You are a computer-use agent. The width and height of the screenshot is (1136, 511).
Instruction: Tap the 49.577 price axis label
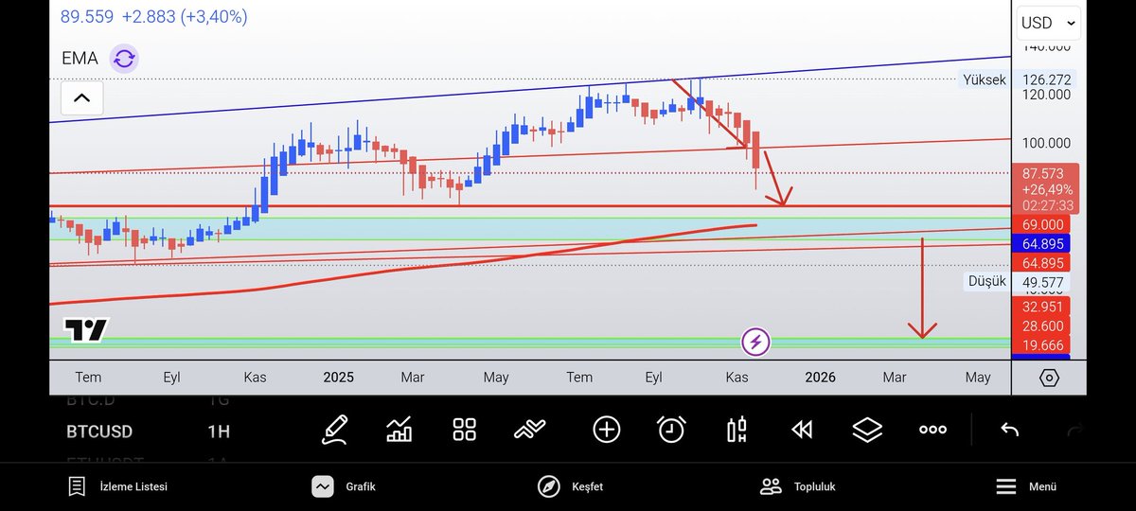1044,282
